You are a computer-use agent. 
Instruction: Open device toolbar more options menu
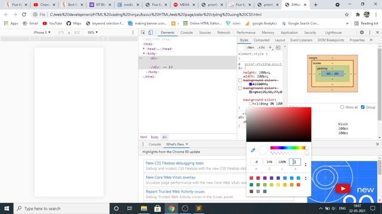click(133, 32)
